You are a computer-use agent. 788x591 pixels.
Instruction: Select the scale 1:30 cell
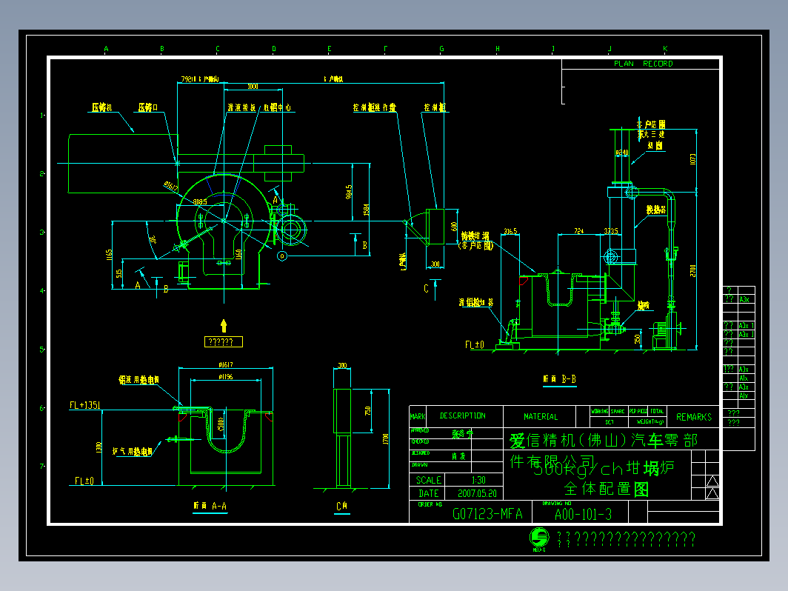pyautogui.click(x=478, y=480)
